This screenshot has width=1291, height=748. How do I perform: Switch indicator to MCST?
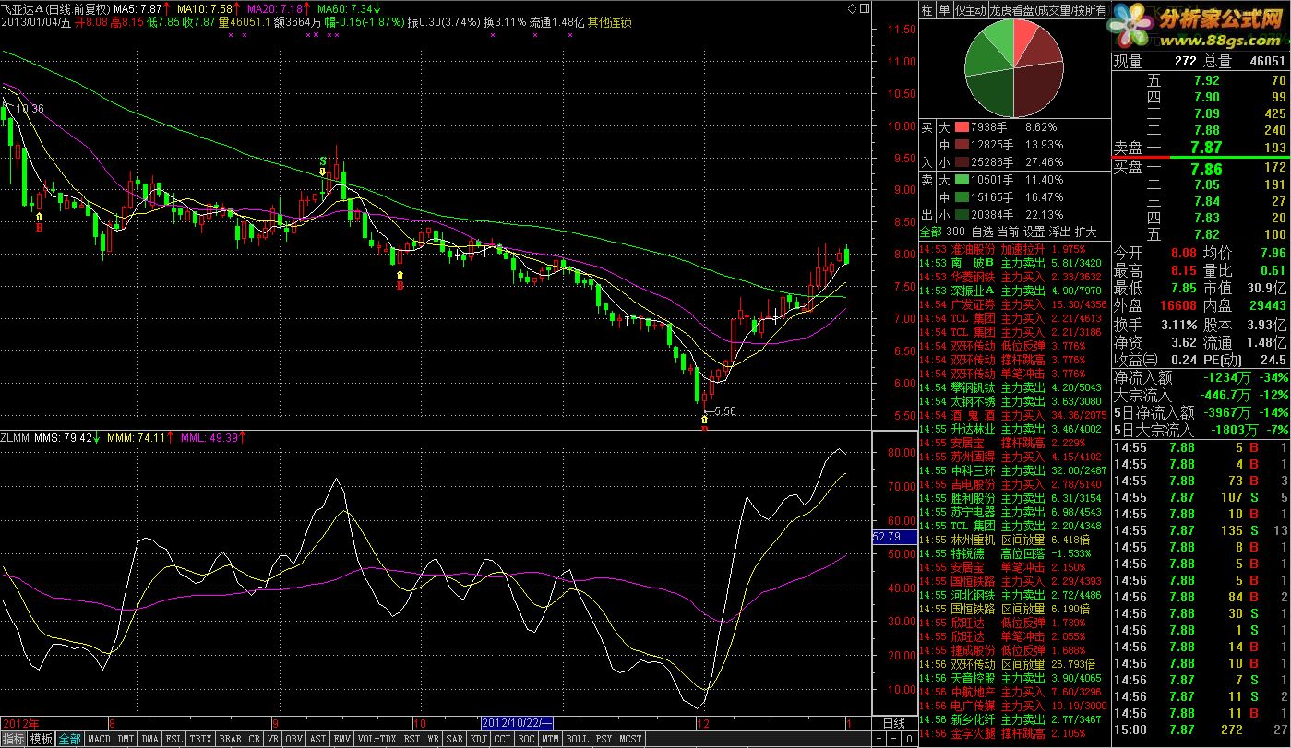tap(630, 739)
